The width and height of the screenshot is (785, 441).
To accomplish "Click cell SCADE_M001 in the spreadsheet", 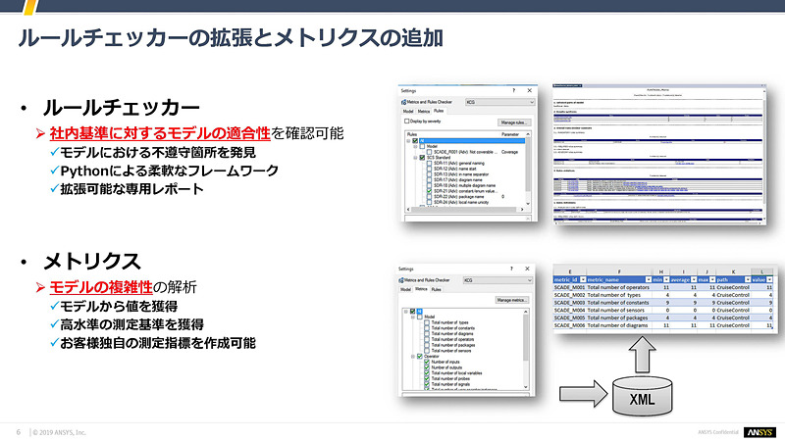I will pos(569,287).
